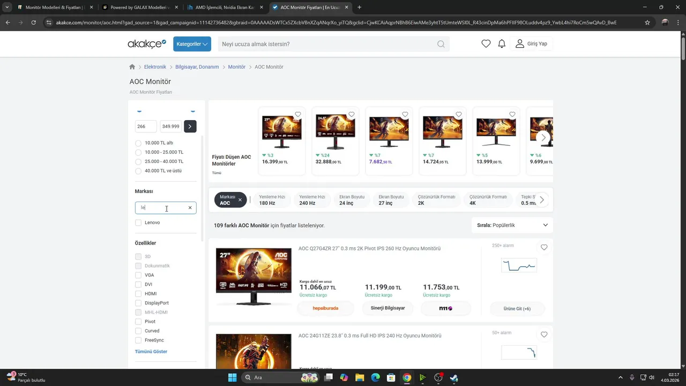Click the akakçe logo
The width and height of the screenshot is (686, 386).
click(147, 44)
